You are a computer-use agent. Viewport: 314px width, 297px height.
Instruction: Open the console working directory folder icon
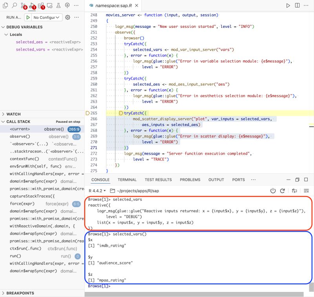click(x=113, y=191)
